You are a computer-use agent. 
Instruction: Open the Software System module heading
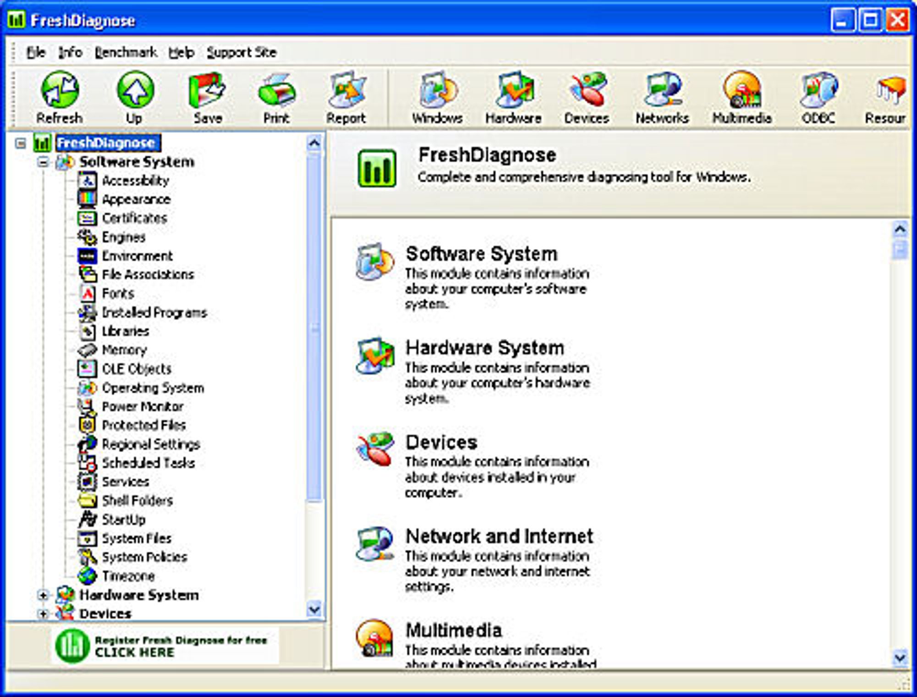coord(481,254)
